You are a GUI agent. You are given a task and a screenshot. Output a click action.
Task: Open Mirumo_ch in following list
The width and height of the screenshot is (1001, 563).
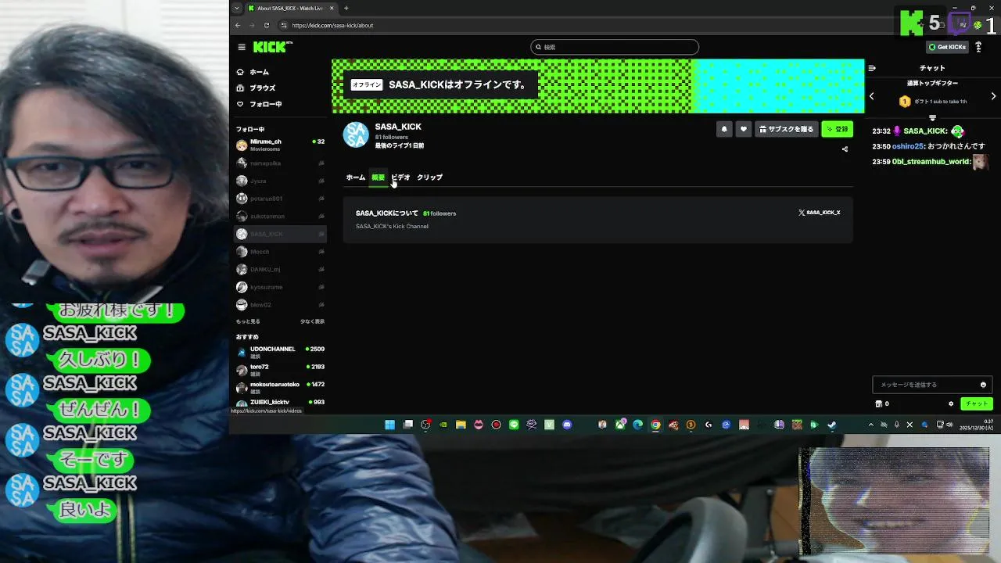(280, 145)
